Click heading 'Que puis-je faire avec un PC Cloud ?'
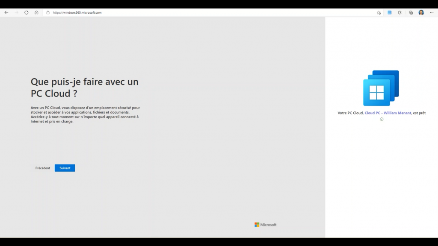Viewport: 438px width, 246px height. click(x=84, y=88)
